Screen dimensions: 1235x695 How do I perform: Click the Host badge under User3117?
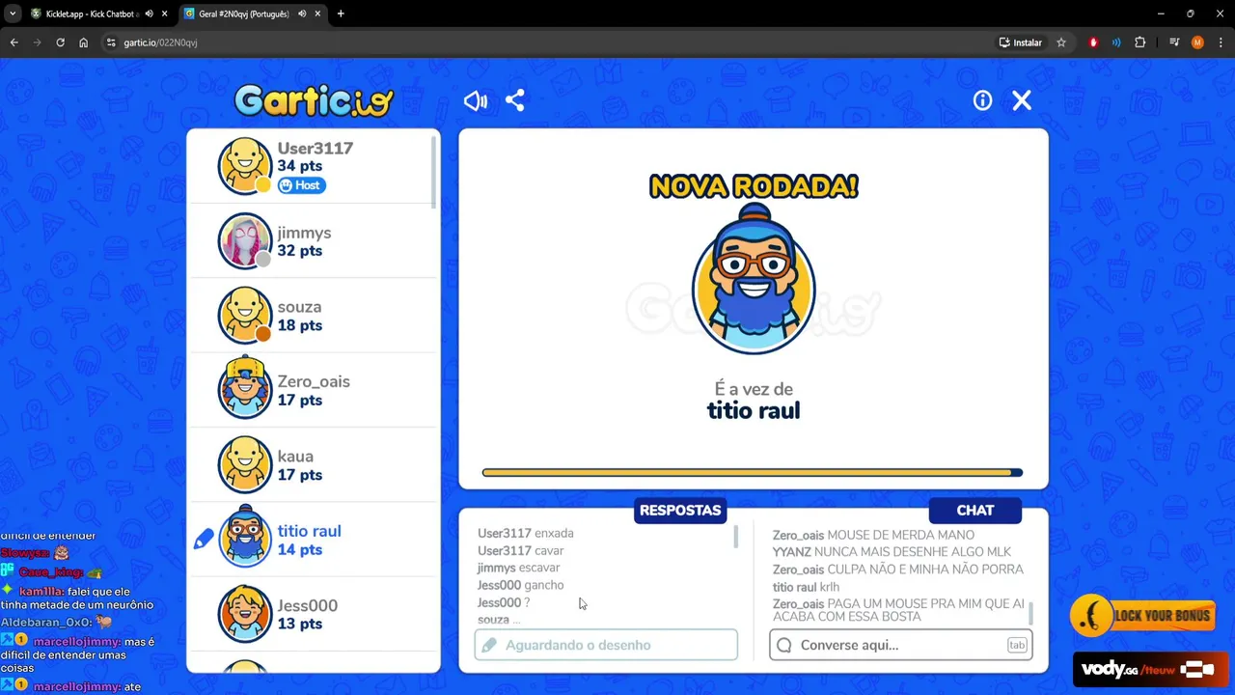301,185
